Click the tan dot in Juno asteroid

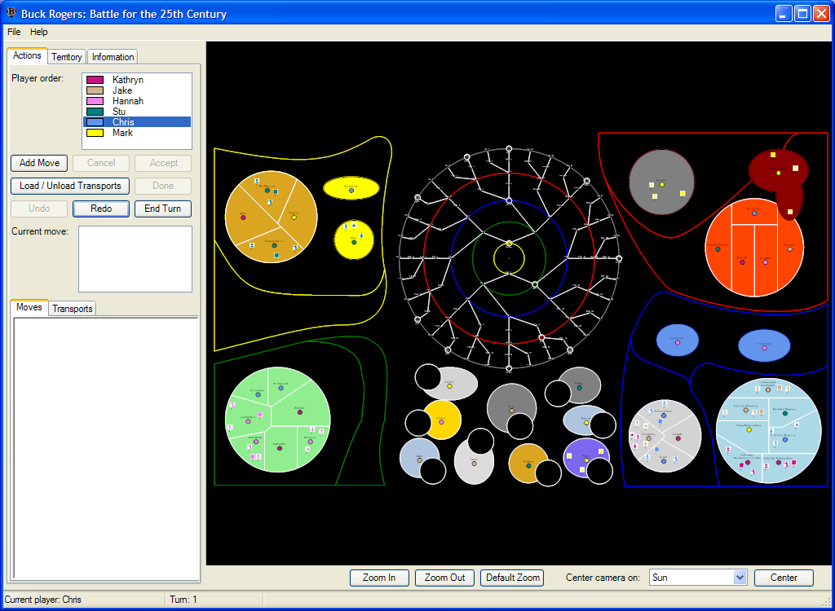pos(420,460)
